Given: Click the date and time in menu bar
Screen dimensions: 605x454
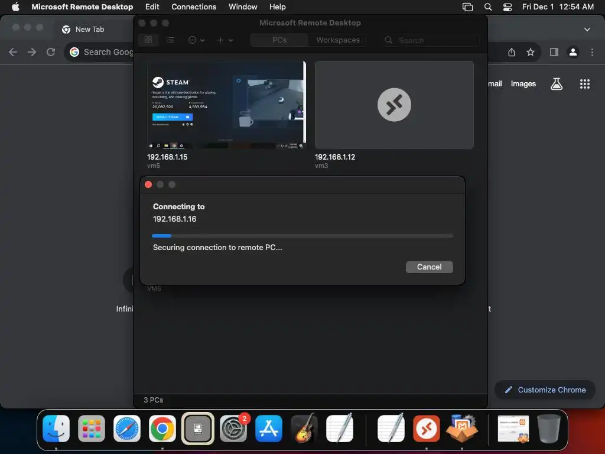Looking at the screenshot, I should 558,7.
